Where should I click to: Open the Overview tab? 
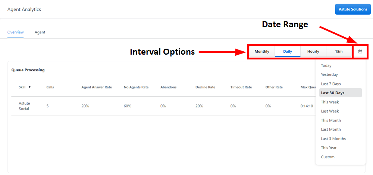coord(16,32)
